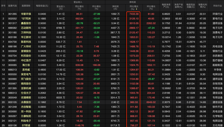Click the 7433.39 net profit growth value
The height and width of the screenshot is (127, 224).
(134, 14)
